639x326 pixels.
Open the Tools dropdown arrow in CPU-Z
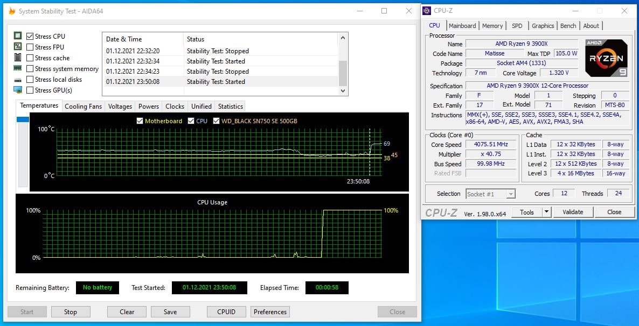tap(547, 212)
